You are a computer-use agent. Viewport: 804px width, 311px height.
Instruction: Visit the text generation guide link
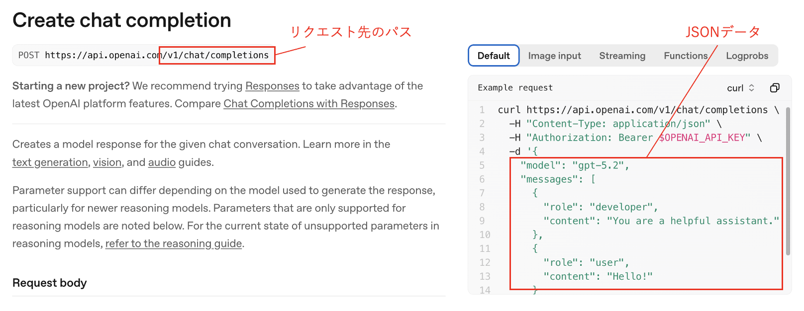50,162
